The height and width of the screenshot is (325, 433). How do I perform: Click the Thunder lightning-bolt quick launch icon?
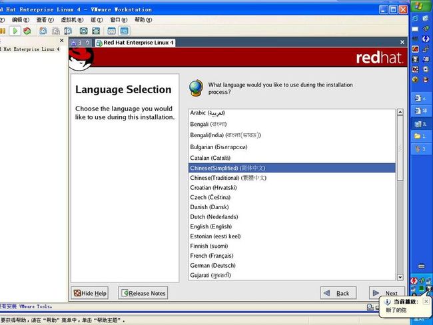pos(426,39)
